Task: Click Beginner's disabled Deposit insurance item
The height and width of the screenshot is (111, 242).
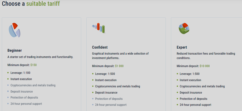Action: [x=22, y=92]
